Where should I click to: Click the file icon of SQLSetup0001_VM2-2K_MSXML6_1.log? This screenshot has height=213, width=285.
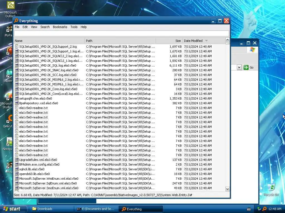pyautogui.click(x=17, y=84)
